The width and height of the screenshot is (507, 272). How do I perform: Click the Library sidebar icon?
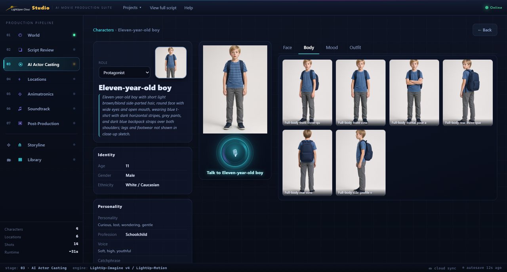coord(20,160)
